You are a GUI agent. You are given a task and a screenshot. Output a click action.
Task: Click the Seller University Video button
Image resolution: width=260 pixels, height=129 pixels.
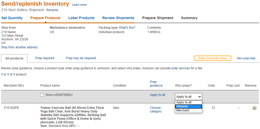pos(212,58)
